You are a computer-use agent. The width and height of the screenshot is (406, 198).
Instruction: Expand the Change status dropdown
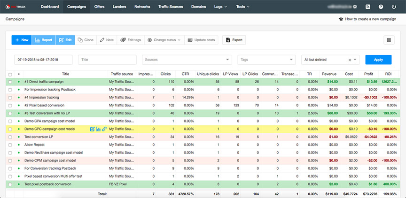click(x=164, y=40)
